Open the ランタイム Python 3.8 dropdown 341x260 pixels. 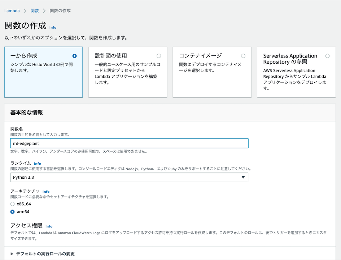[x=129, y=177]
